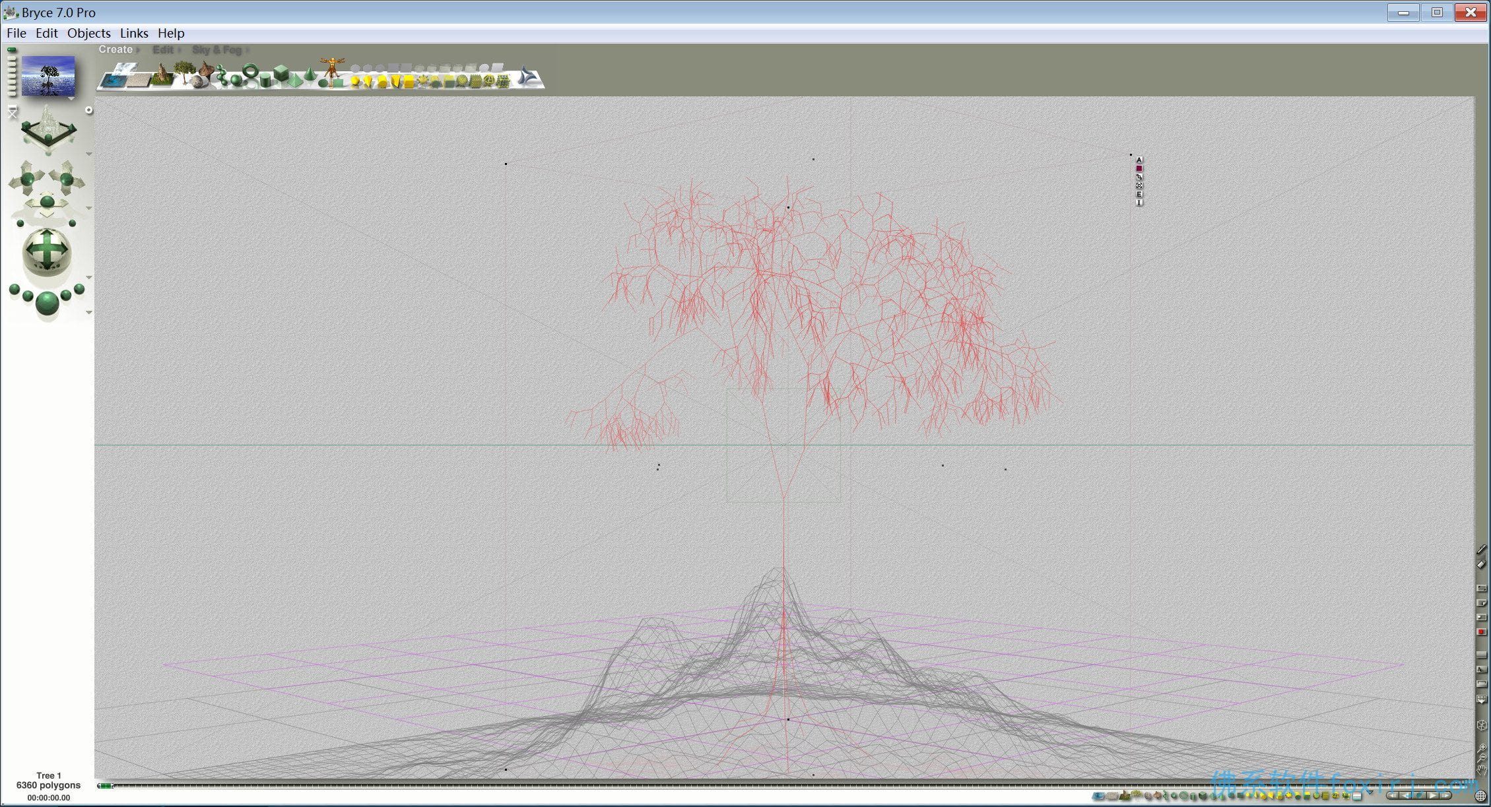Open the view control options triangle

89,154
